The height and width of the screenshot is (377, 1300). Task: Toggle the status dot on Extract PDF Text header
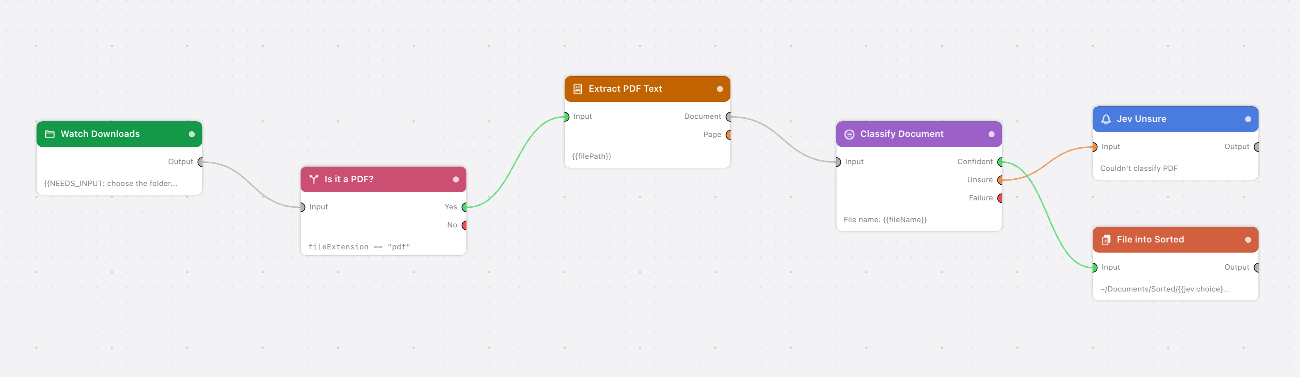(720, 89)
